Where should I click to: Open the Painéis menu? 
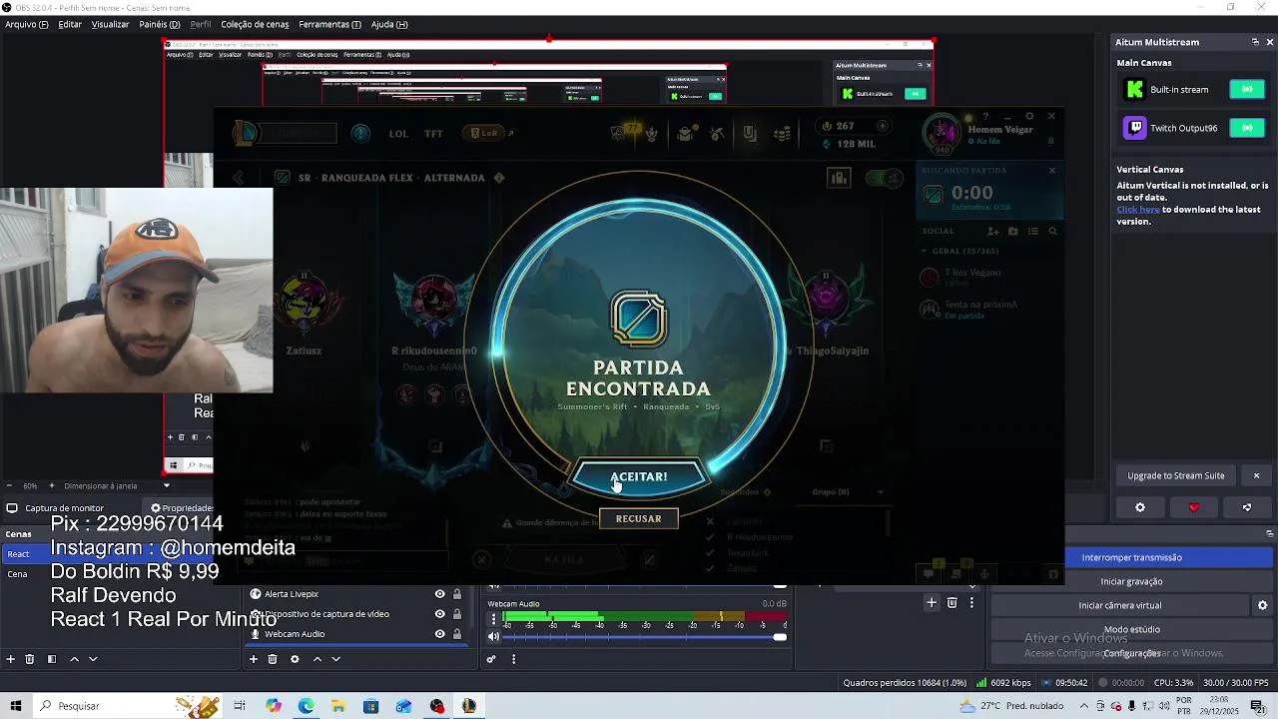160,24
